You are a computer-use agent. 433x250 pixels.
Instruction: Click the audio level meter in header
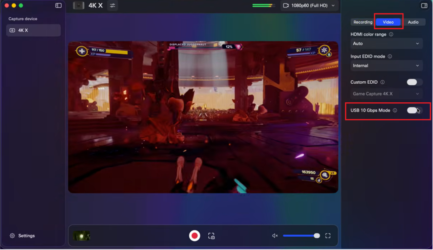[264, 6]
